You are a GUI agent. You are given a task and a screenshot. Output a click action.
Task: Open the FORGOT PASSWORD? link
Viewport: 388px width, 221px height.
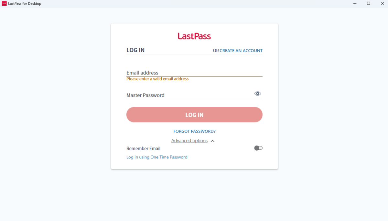194,131
